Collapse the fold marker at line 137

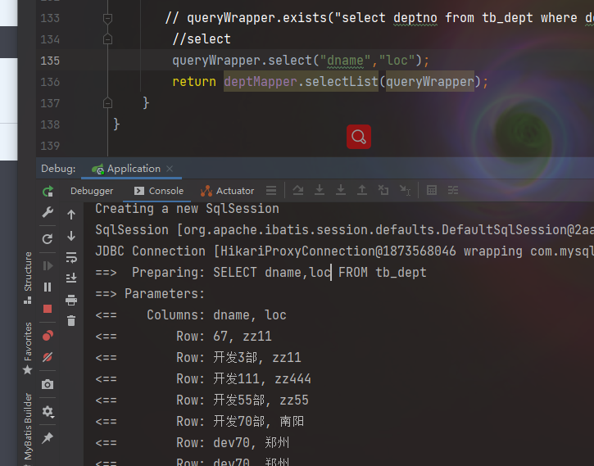[107, 103]
